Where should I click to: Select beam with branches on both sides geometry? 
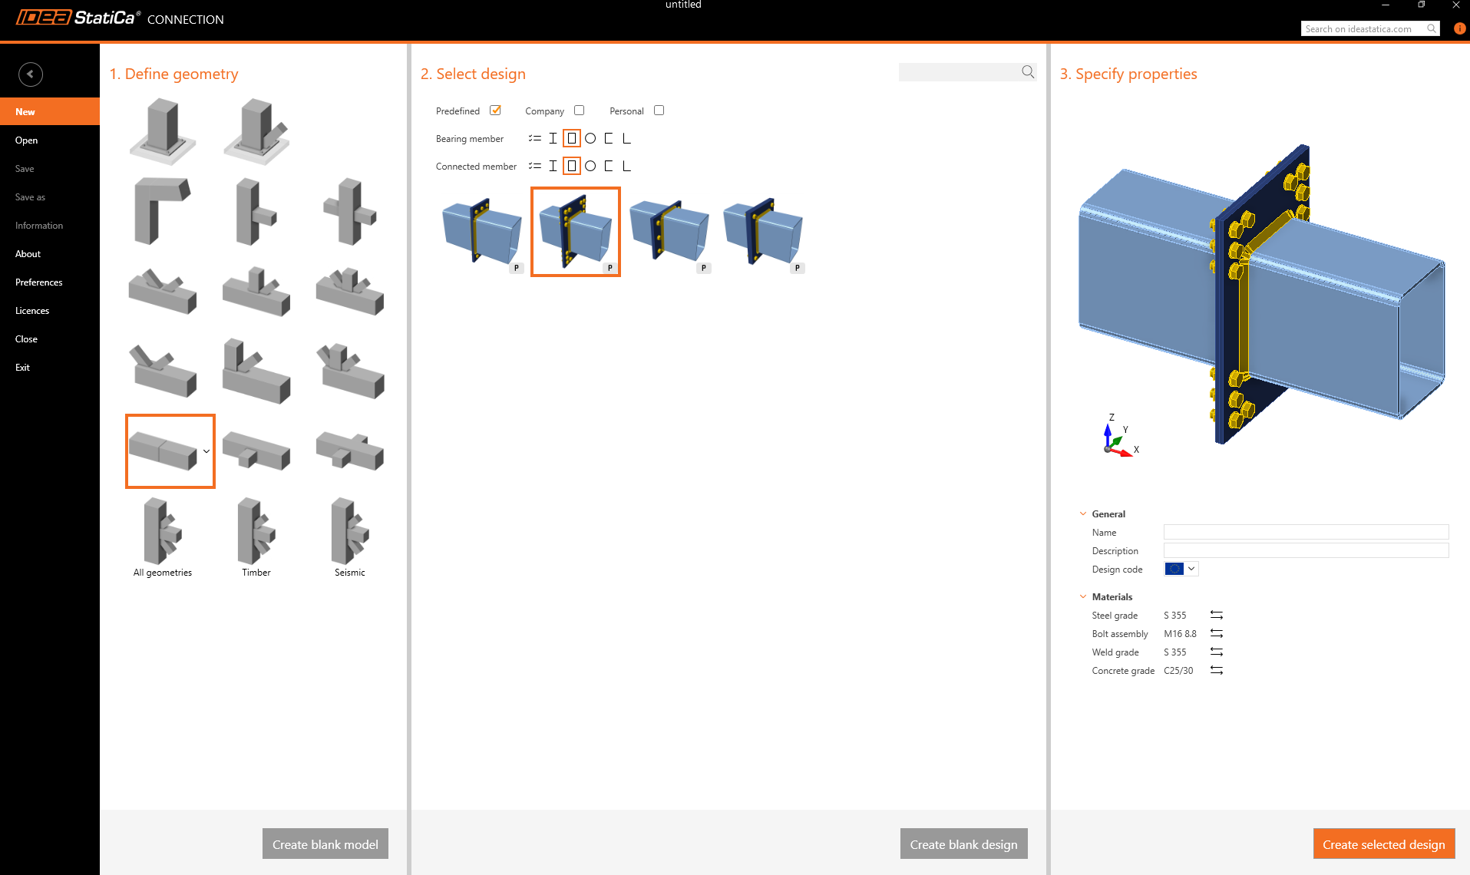(x=350, y=451)
